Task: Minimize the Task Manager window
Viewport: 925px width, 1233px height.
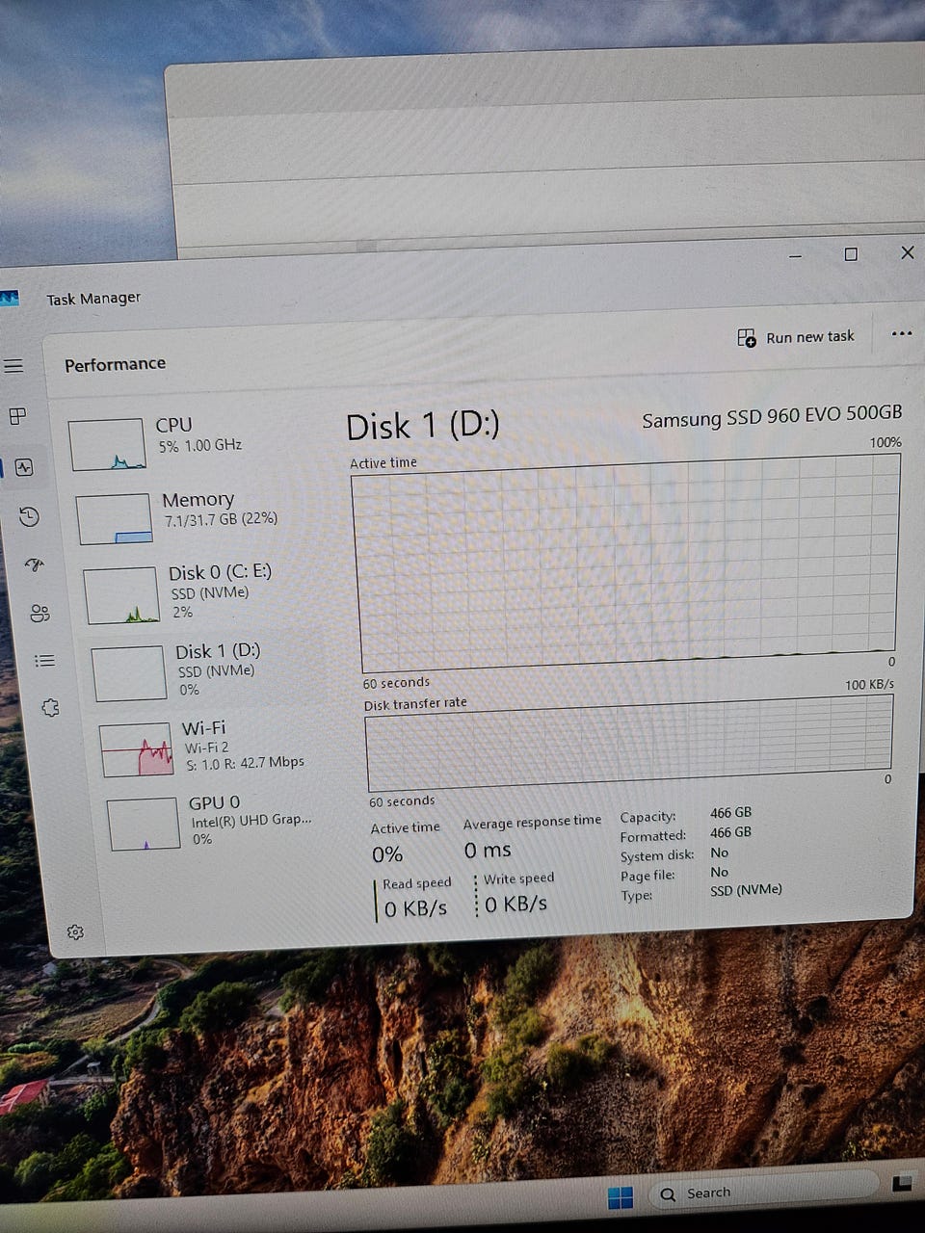Action: 795,256
